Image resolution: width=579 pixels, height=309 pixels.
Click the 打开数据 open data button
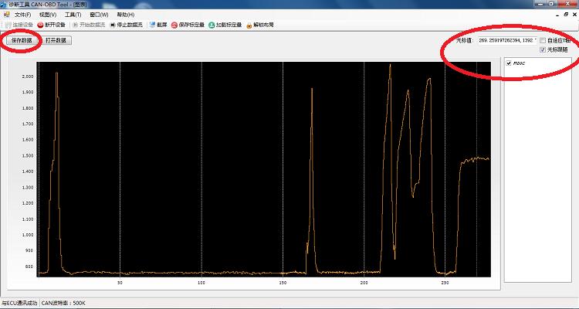click(56, 40)
